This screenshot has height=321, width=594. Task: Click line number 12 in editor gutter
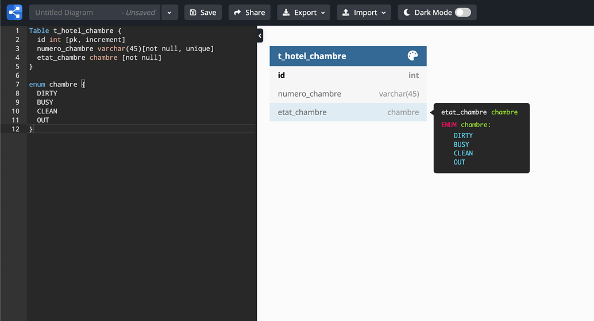[15, 129]
